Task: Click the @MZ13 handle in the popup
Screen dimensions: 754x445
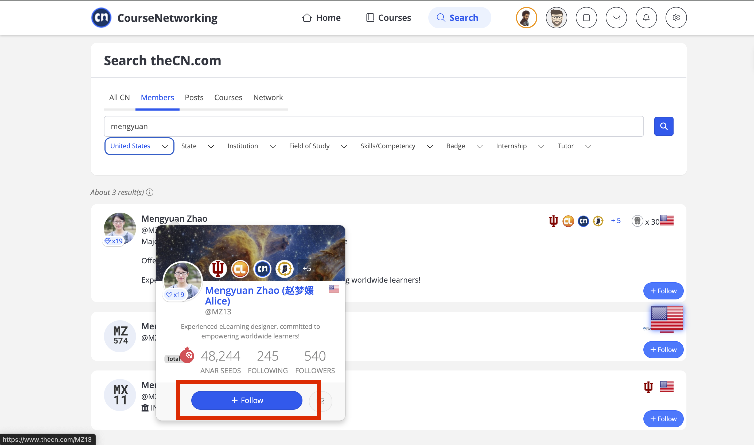Action: tap(218, 312)
